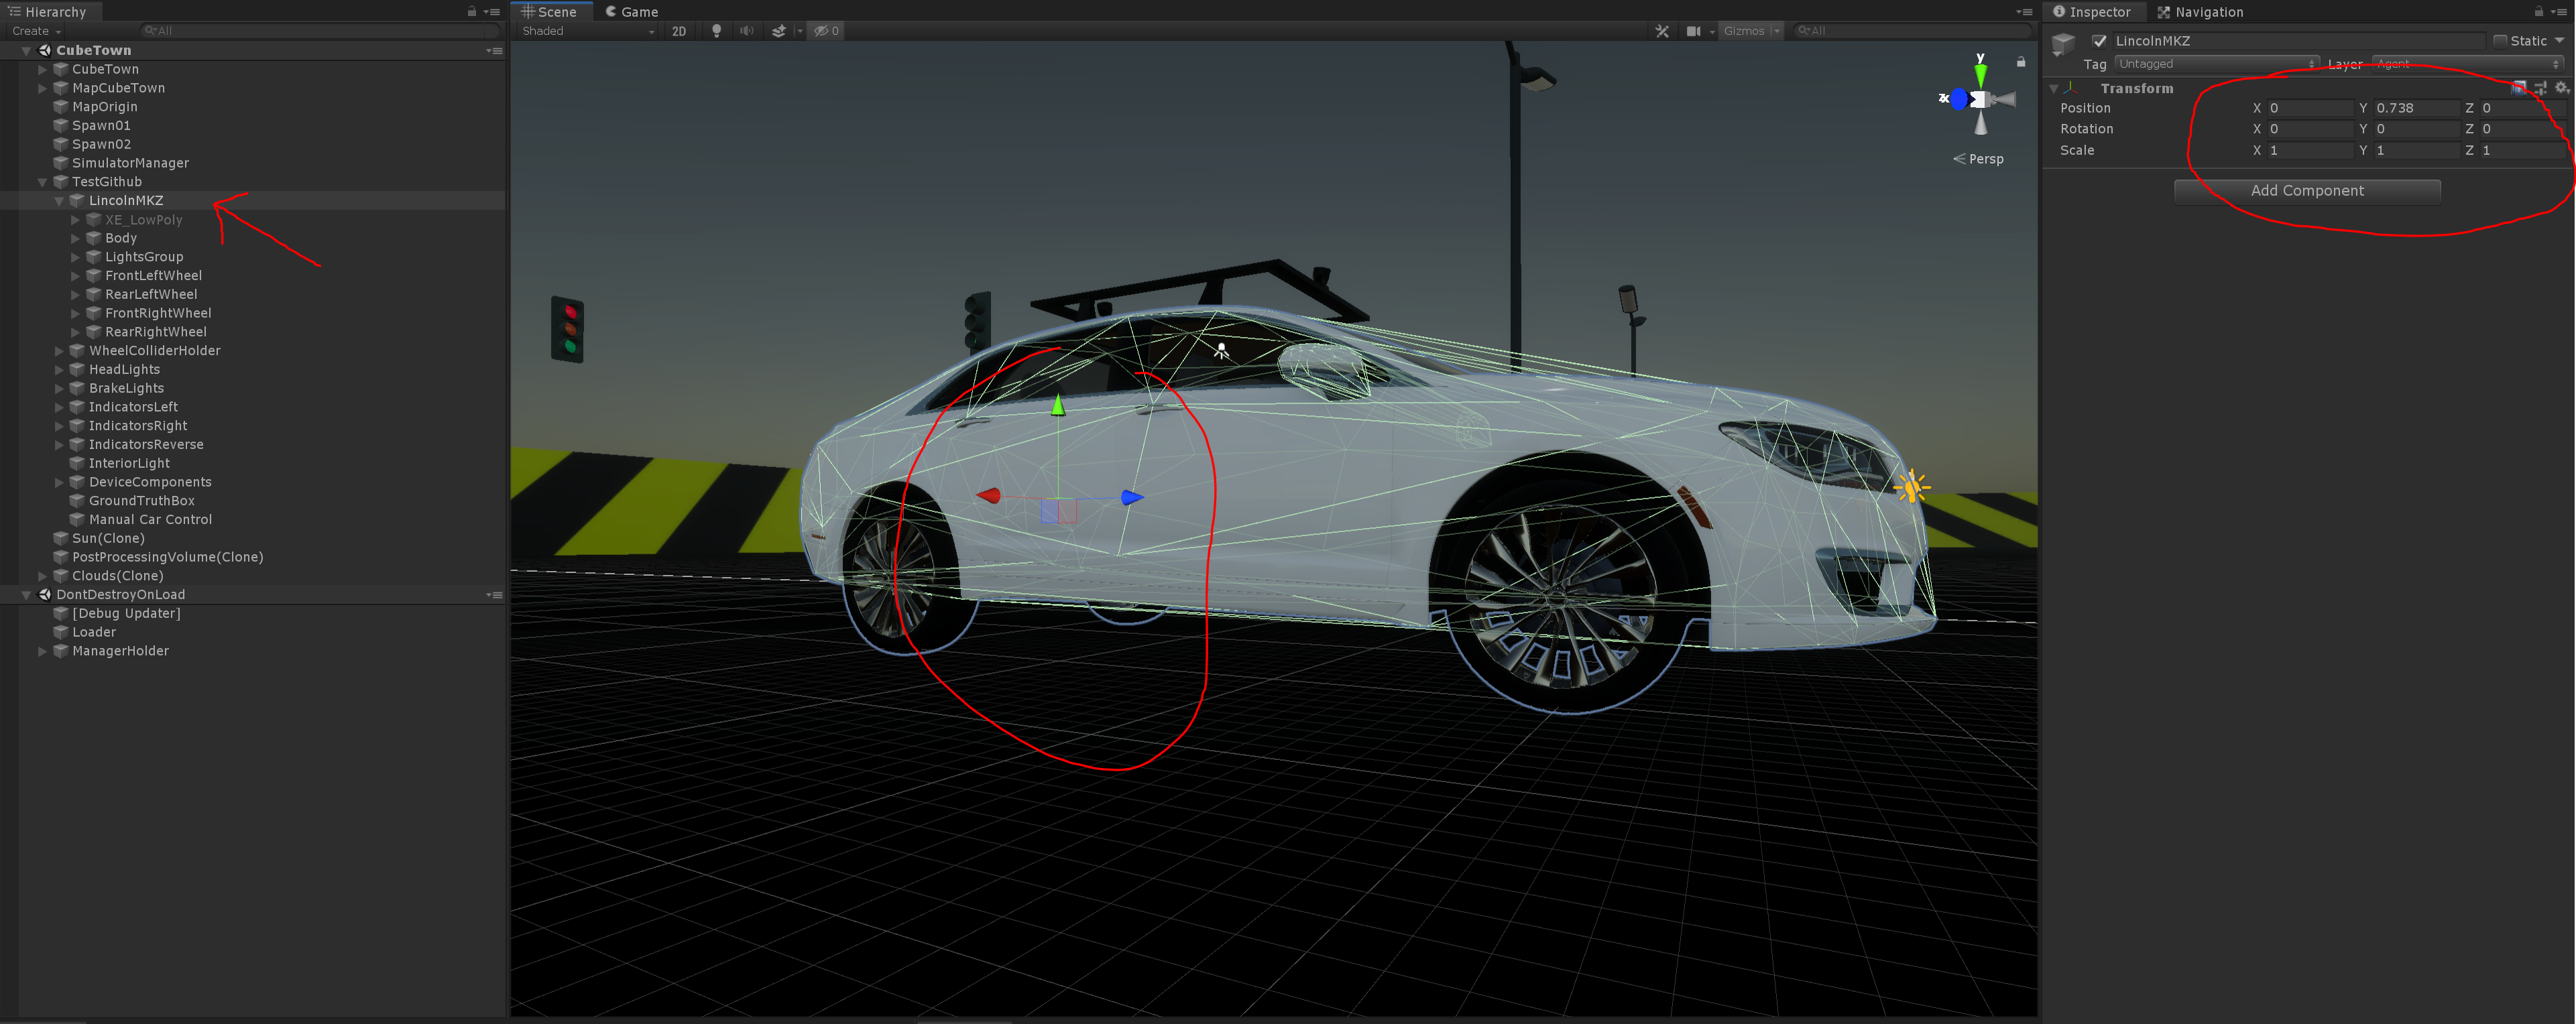Select PostProcessingVolume(Clone) object
2576x1024 pixels.
168,557
